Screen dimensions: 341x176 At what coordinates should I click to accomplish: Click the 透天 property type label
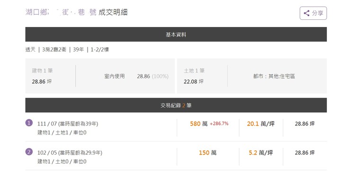pyautogui.click(x=30, y=50)
